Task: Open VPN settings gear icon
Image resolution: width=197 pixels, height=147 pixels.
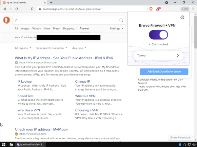Action: coord(182,17)
